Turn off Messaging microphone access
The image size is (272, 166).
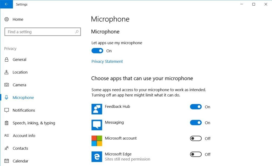[195, 123]
